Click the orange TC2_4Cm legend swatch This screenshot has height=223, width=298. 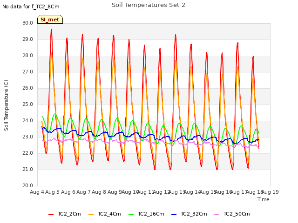[x=91, y=215]
